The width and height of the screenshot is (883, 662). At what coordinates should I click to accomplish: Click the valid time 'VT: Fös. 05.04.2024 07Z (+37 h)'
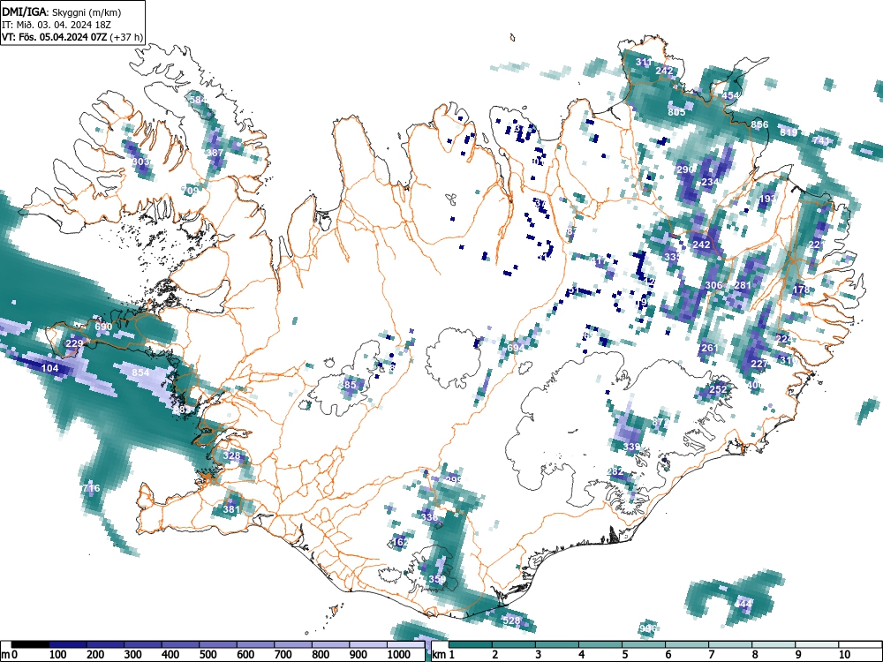pos(72,37)
